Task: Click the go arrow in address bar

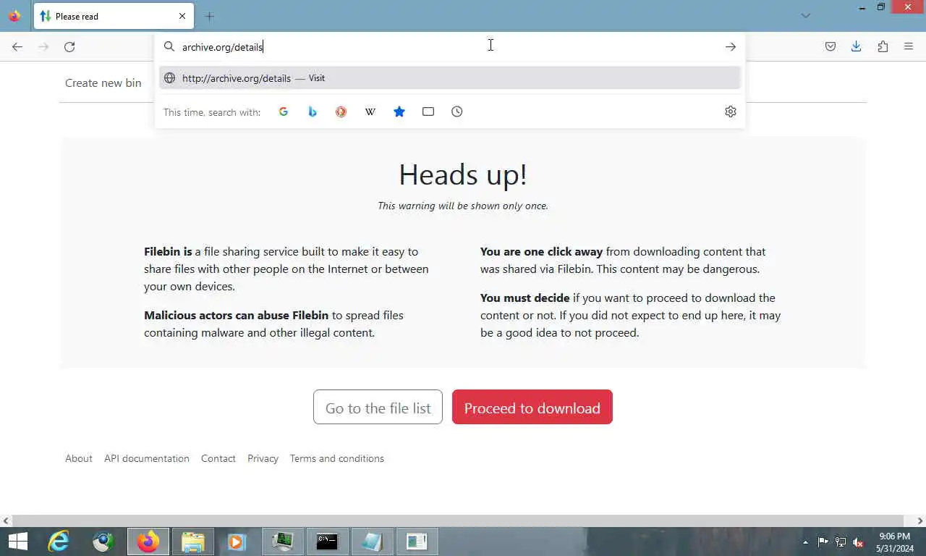Action: [731, 46]
